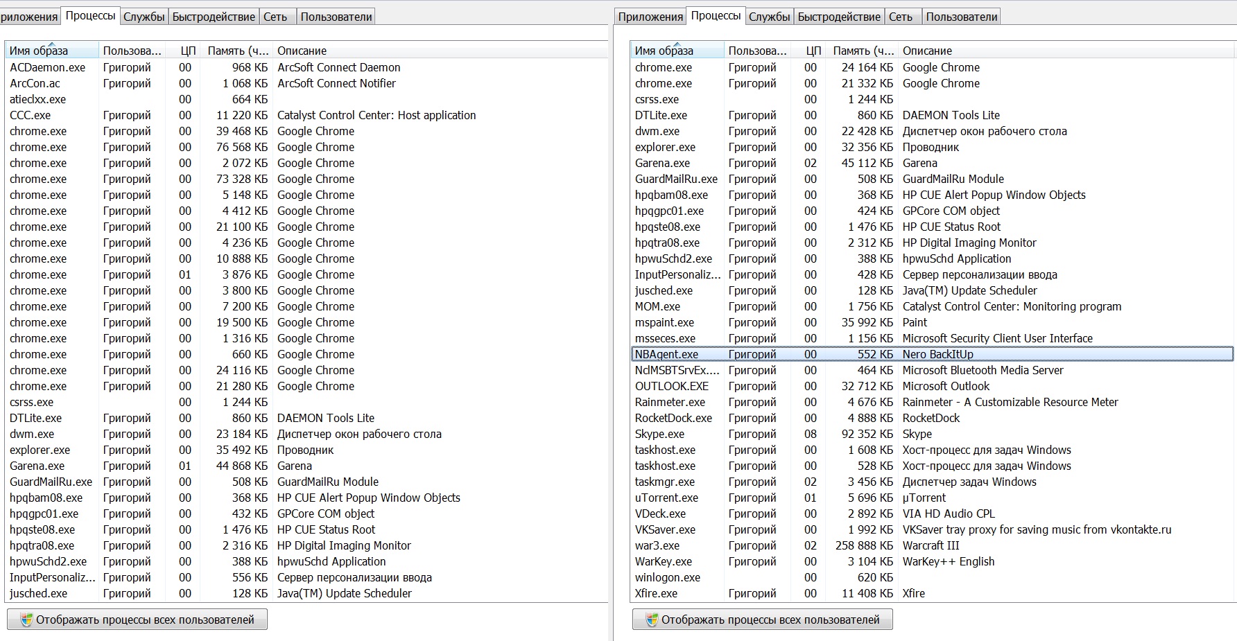
Task: Click 'Описание' column header in right window
Action: click(x=927, y=51)
